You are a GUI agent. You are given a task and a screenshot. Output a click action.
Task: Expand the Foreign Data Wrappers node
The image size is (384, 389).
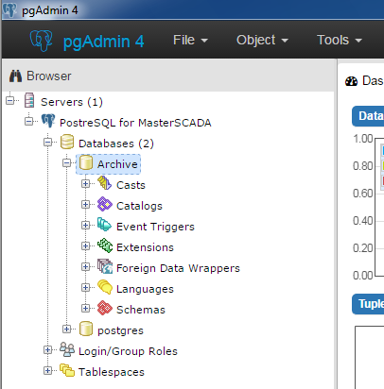tap(86, 266)
